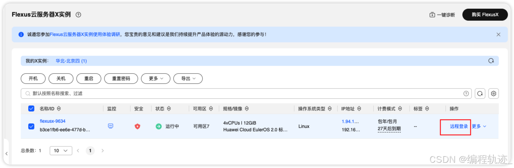The image size is (514, 168).
Task: Expand the 更多 toolbar dropdown
Action: pos(156,79)
